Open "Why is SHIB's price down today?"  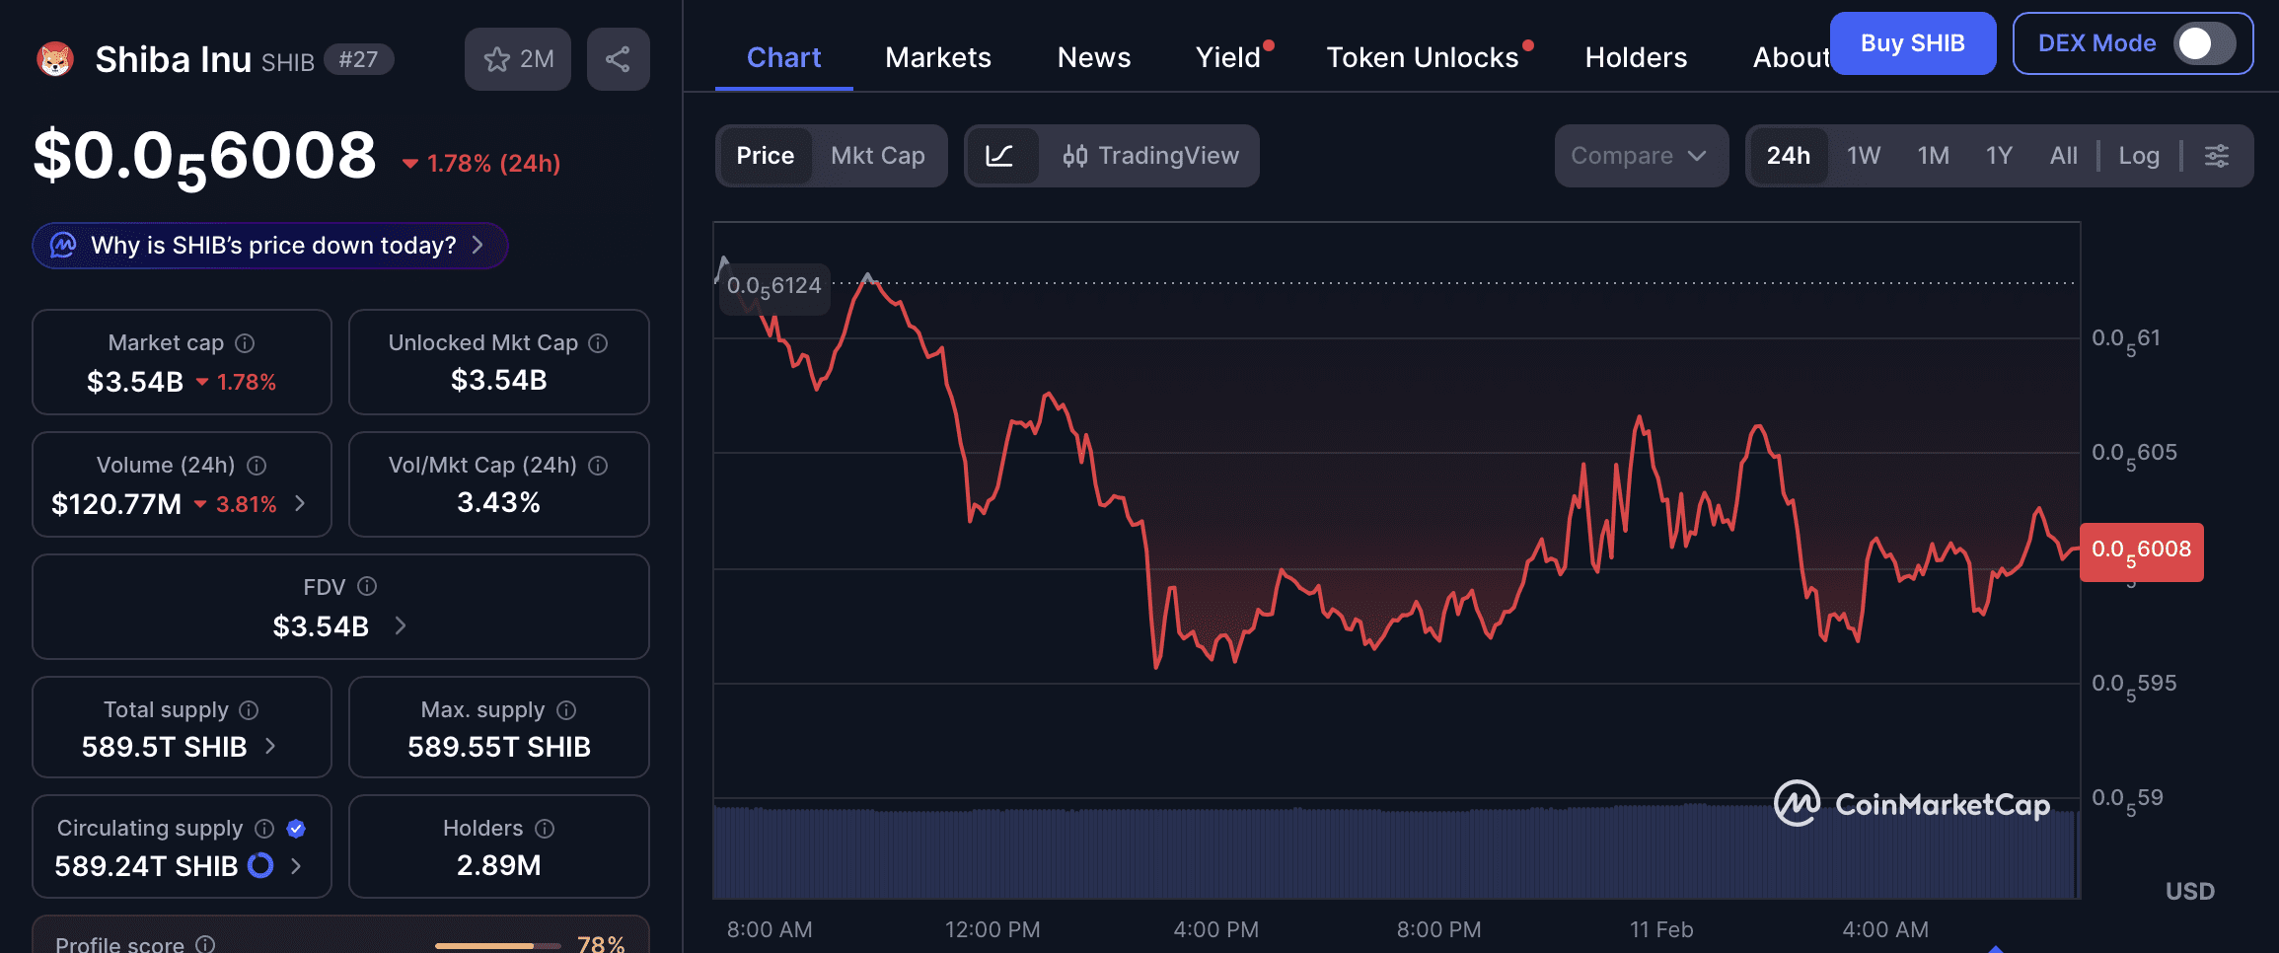point(270,246)
